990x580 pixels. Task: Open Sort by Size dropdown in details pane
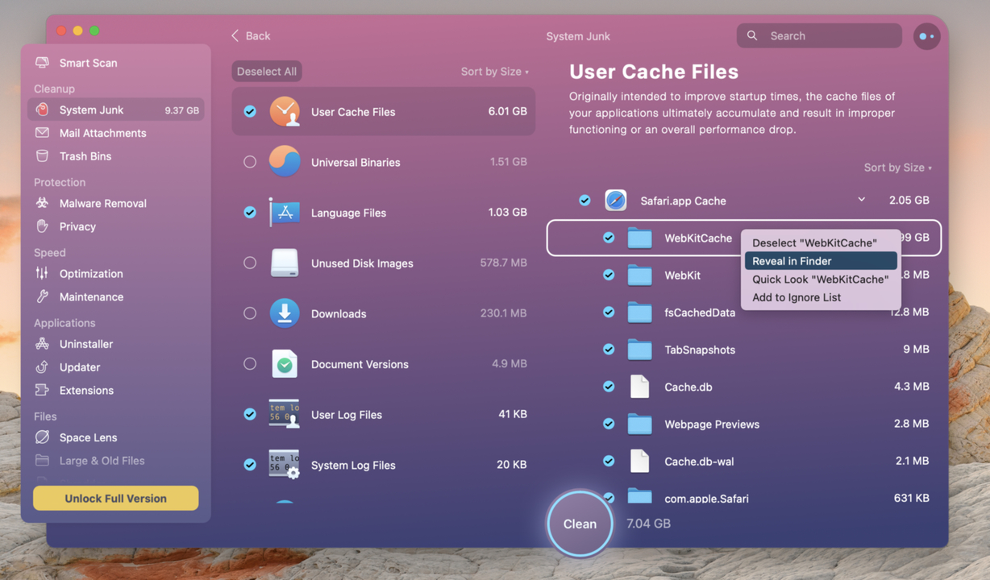coord(897,168)
